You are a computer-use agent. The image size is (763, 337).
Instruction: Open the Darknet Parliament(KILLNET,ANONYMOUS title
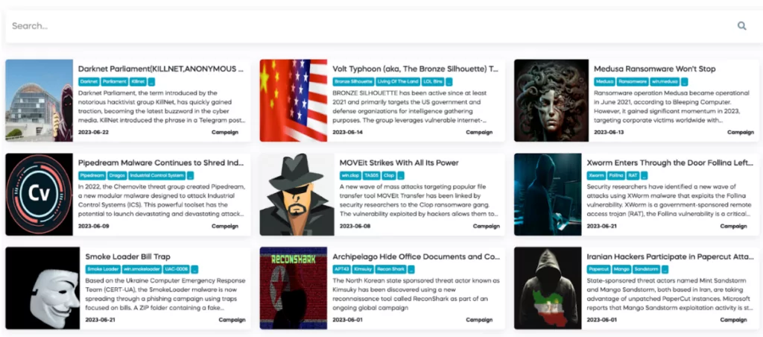click(161, 69)
